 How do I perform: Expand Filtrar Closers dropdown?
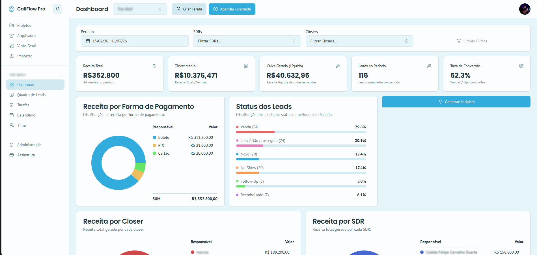click(359, 41)
